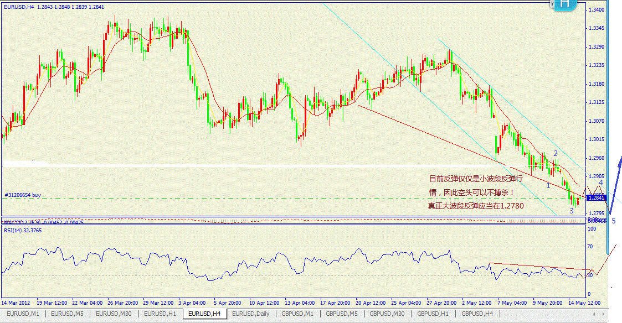Viewport: 622px width, 323px height.
Task: Open the EURUSD,M5 chart tab
Action: pos(68,314)
